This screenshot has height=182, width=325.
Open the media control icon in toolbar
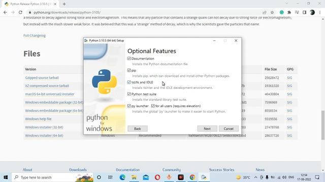[x=297, y=12]
